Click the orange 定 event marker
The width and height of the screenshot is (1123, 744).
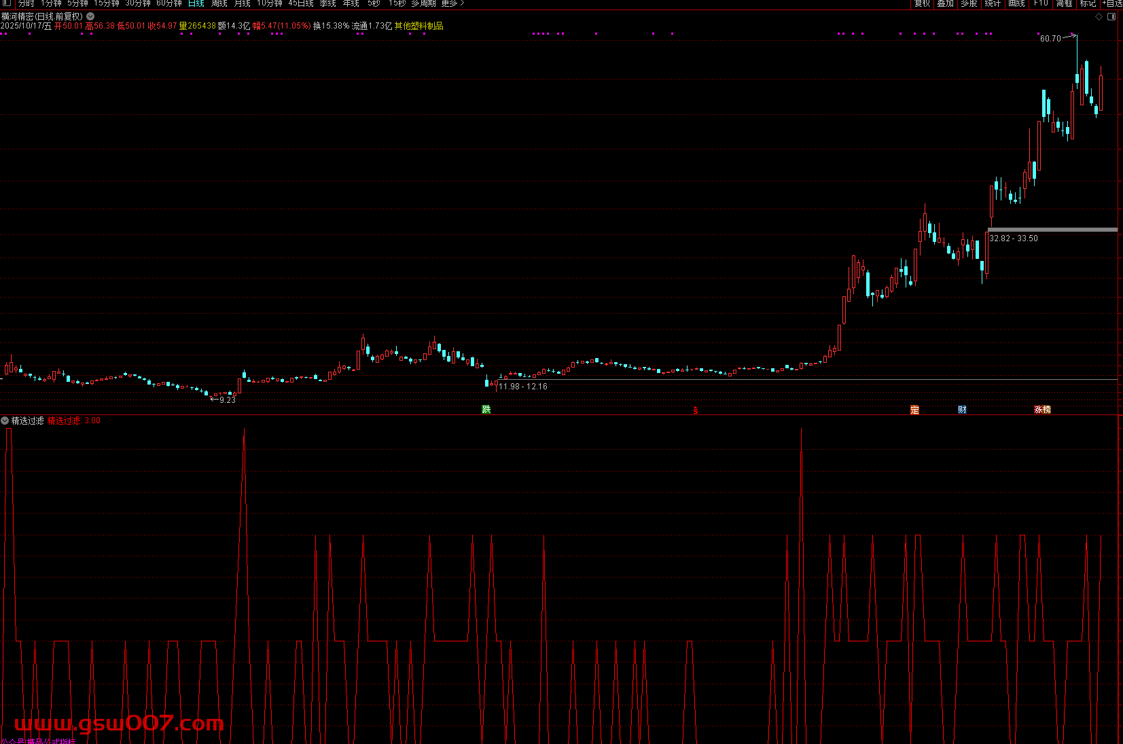(x=914, y=410)
